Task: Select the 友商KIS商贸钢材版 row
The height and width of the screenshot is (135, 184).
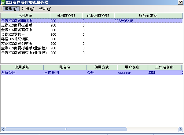Action: coord(91,44)
